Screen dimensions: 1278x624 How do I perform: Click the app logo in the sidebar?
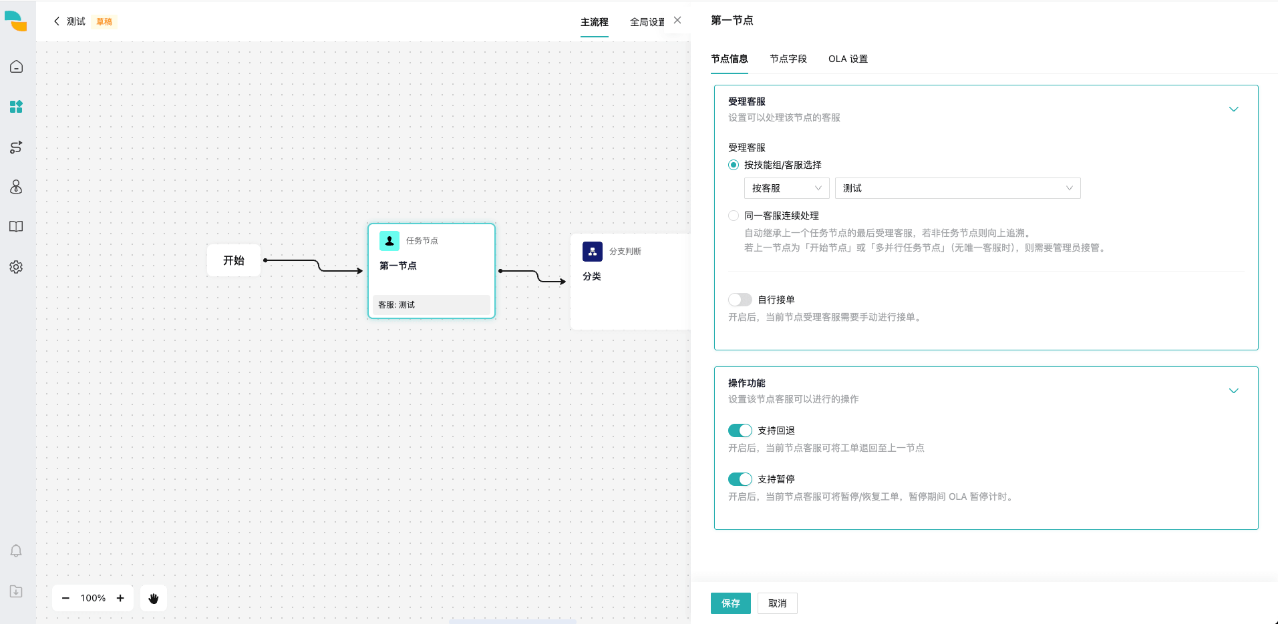(x=15, y=21)
